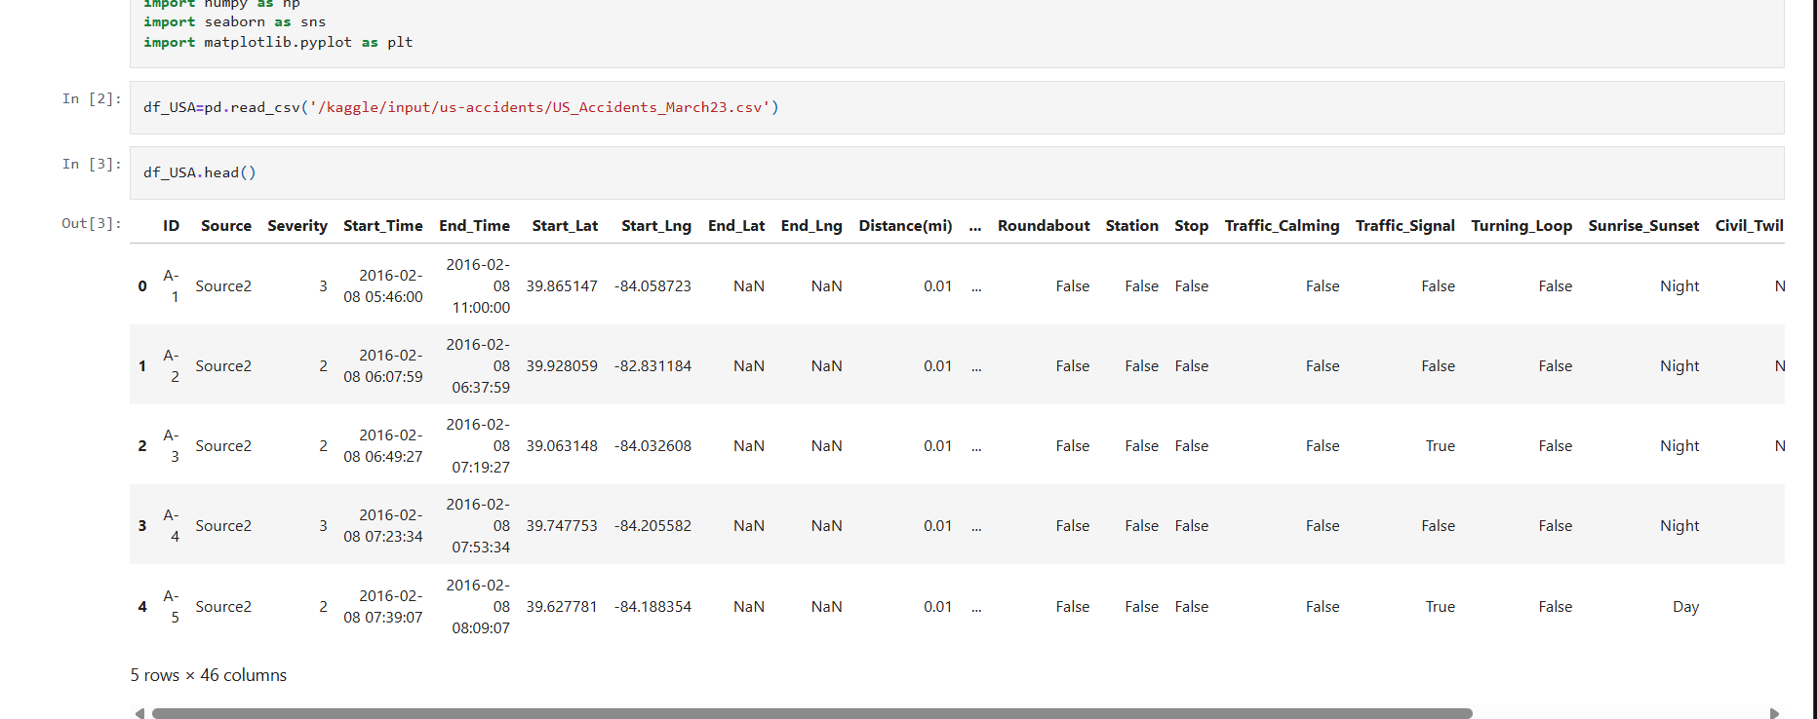This screenshot has height=719, width=1817.
Task: Click the horizontal scrollbar right arrow
Action: [x=1774, y=713]
